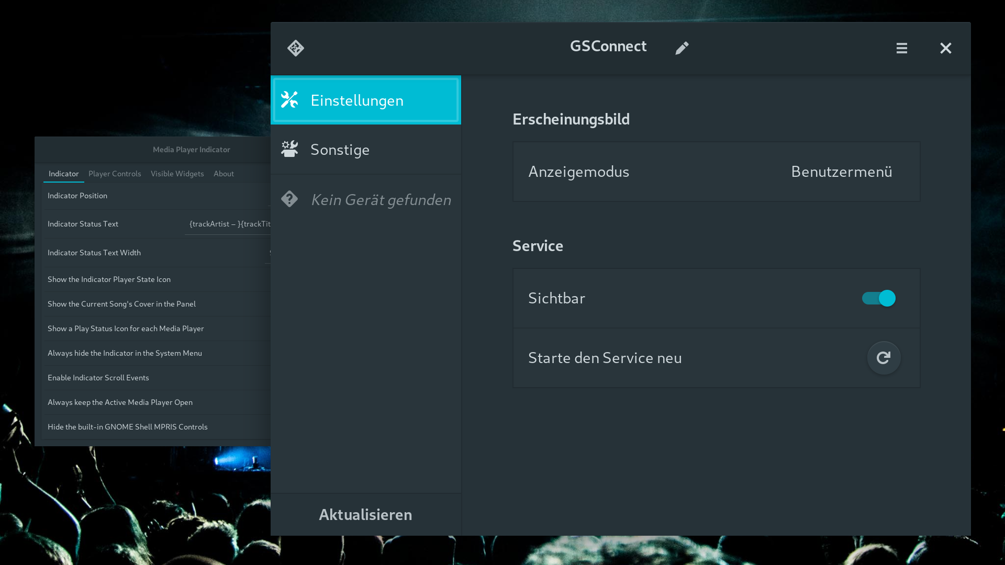Open the hamburger menu in GSConnect
The width and height of the screenshot is (1005, 565).
pos(902,48)
